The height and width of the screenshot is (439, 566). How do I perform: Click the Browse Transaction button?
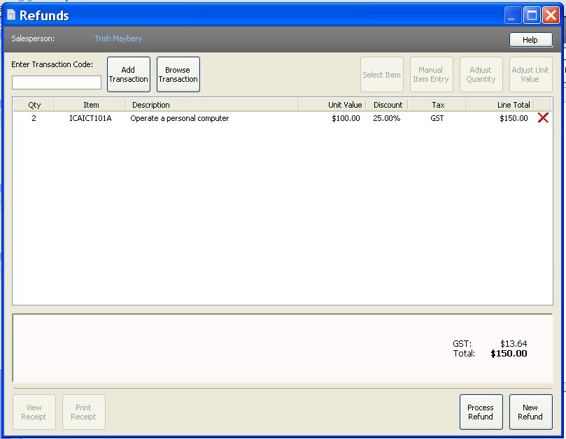(x=178, y=74)
